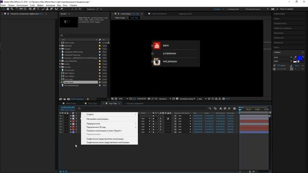Viewport: 308px width, 173px height.
Task: Open the Активная камера view dropdown
Action: (188, 99)
